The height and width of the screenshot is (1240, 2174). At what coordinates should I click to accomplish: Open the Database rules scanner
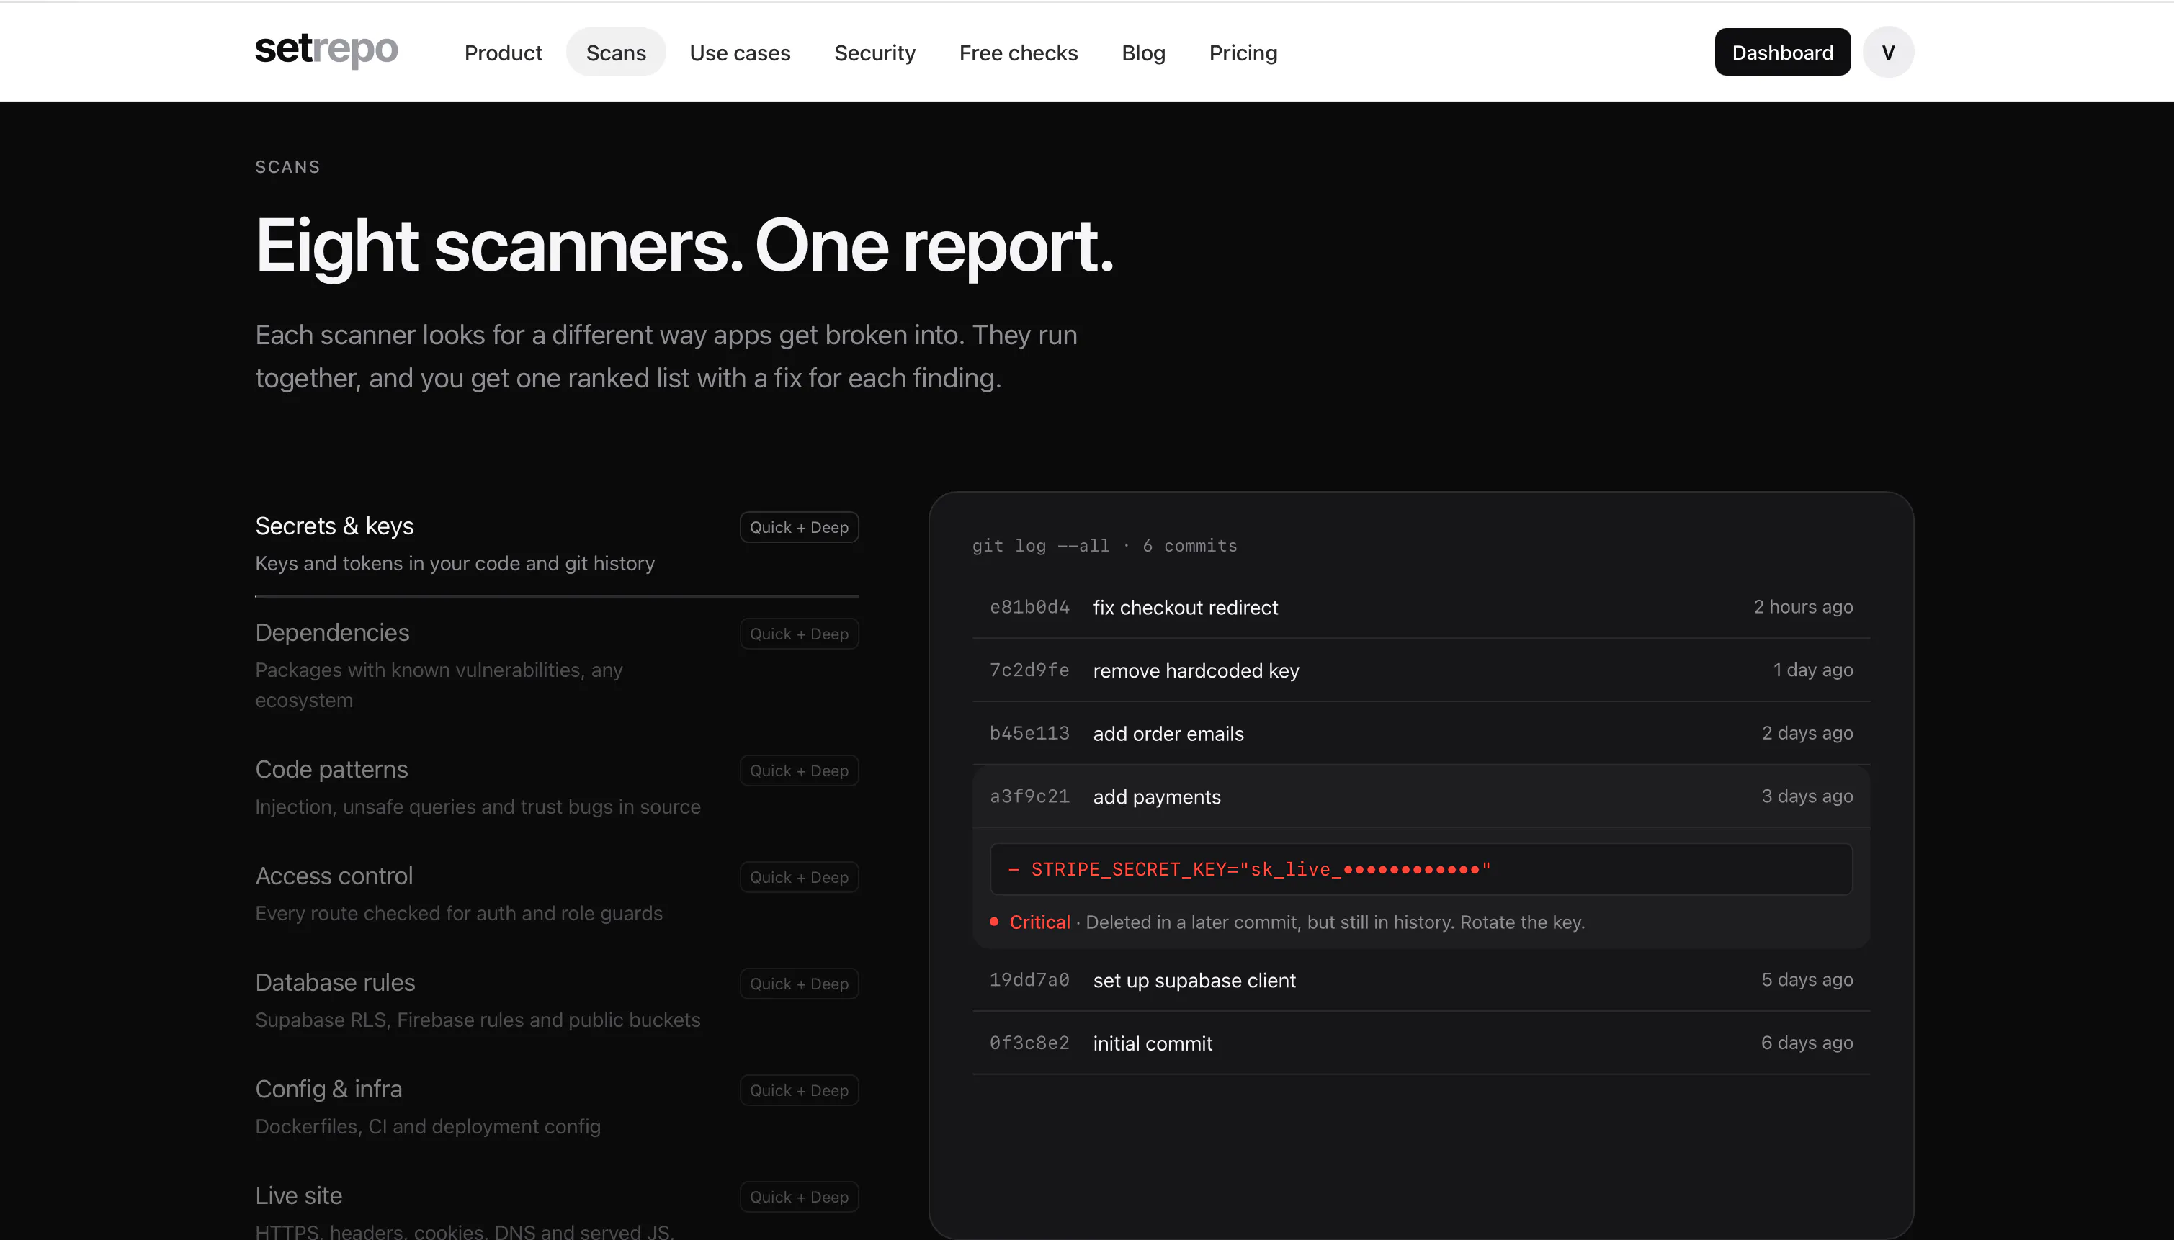556,999
